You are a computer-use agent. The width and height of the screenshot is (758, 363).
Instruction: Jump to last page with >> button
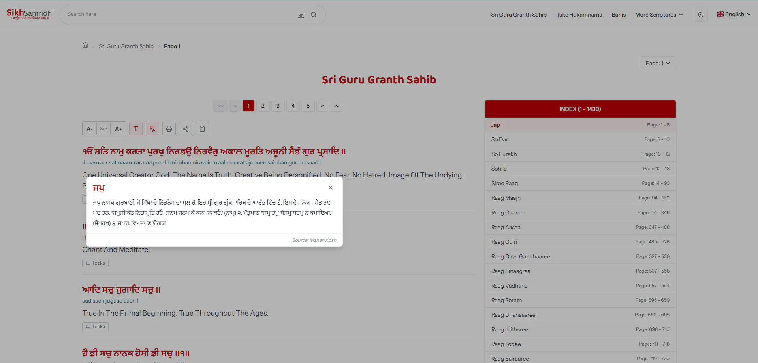(x=337, y=106)
